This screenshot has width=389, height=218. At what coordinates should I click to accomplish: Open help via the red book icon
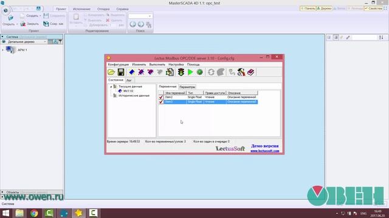pyautogui.click(x=251, y=72)
